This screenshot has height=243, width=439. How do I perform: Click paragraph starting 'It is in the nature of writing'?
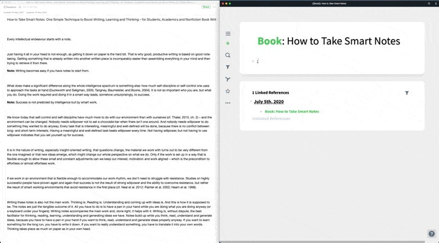(108, 157)
